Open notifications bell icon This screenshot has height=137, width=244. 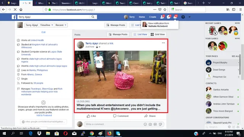(x=175, y=17)
